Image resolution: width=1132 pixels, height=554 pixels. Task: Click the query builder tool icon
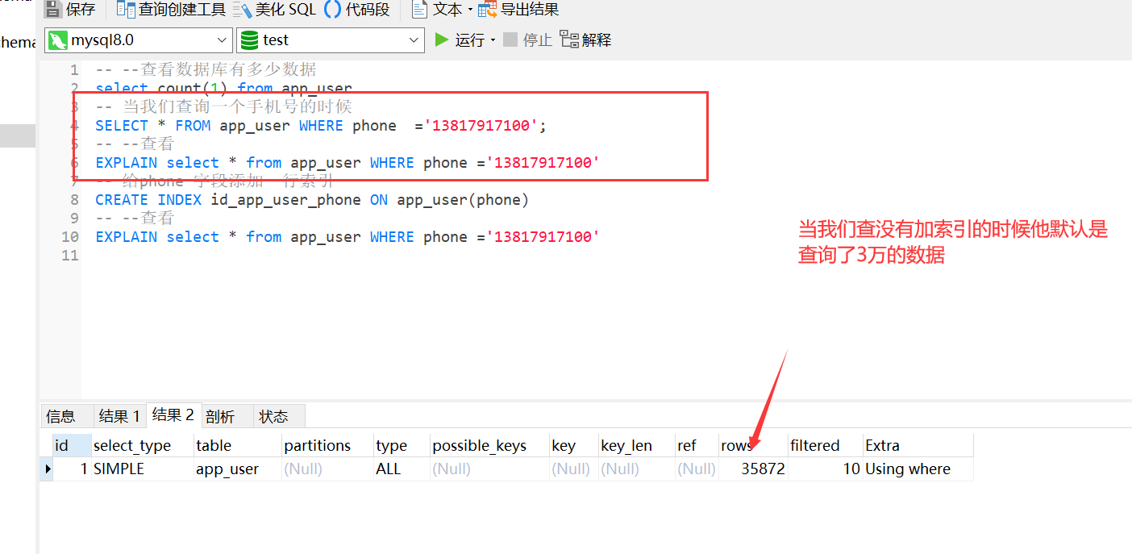pyautogui.click(x=125, y=10)
